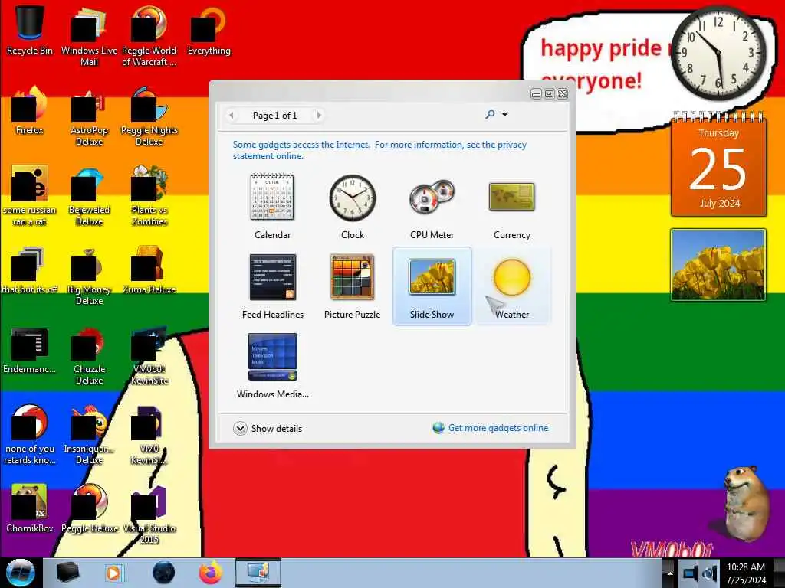This screenshot has width=785, height=588.
Task: Open Firefox desktop shortcut
Action: [30, 110]
